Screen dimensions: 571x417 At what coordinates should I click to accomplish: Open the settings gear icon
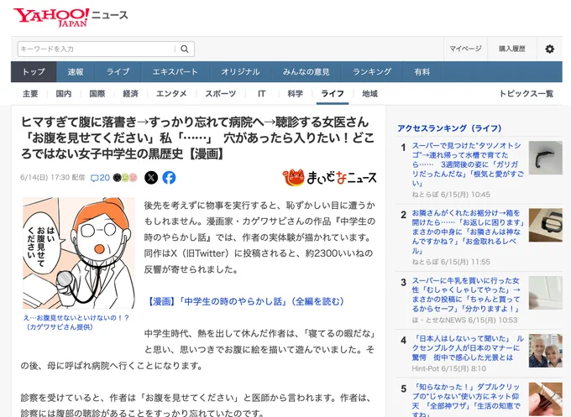click(x=549, y=49)
